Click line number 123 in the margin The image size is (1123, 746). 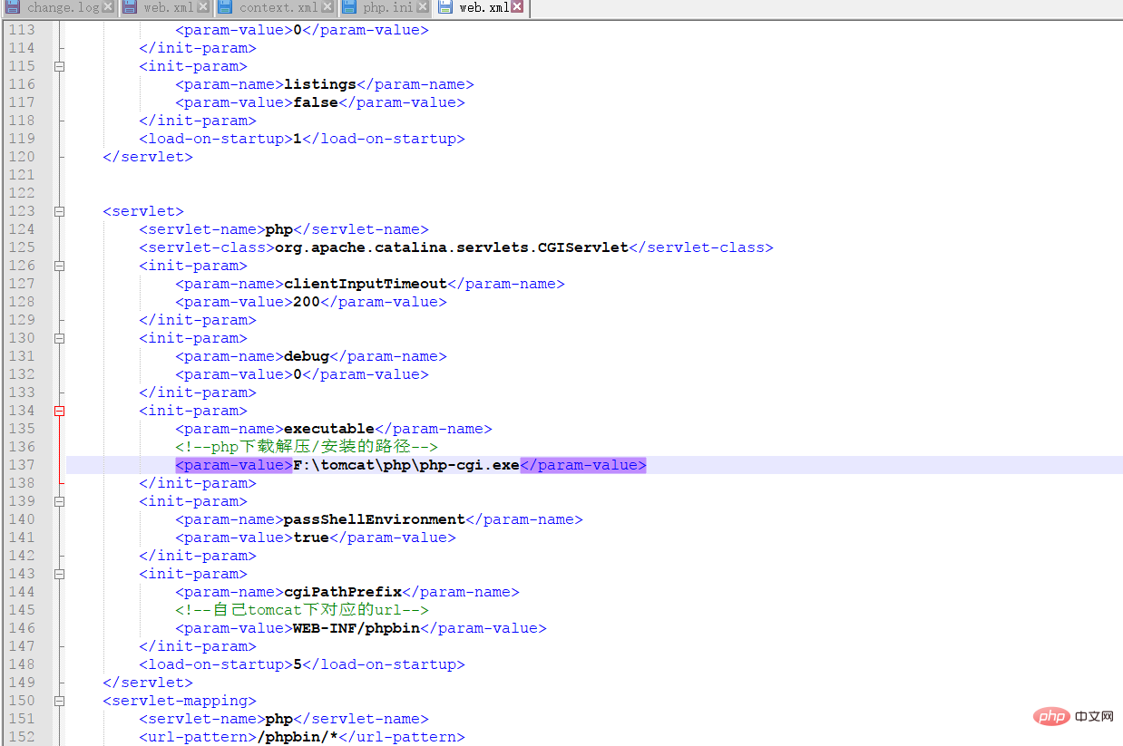point(21,211)
